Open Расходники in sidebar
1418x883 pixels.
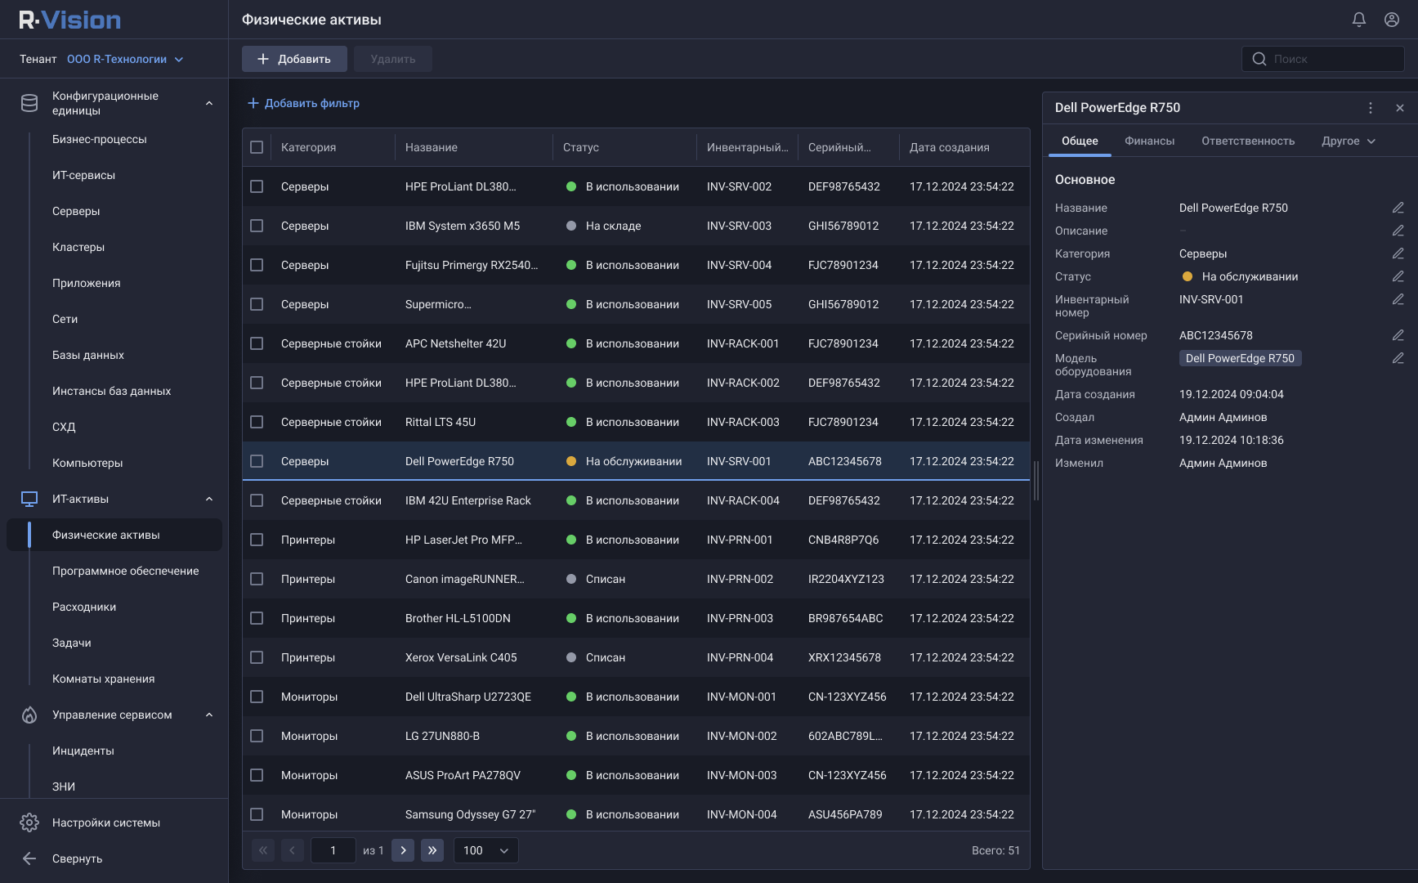coord(84,607)
